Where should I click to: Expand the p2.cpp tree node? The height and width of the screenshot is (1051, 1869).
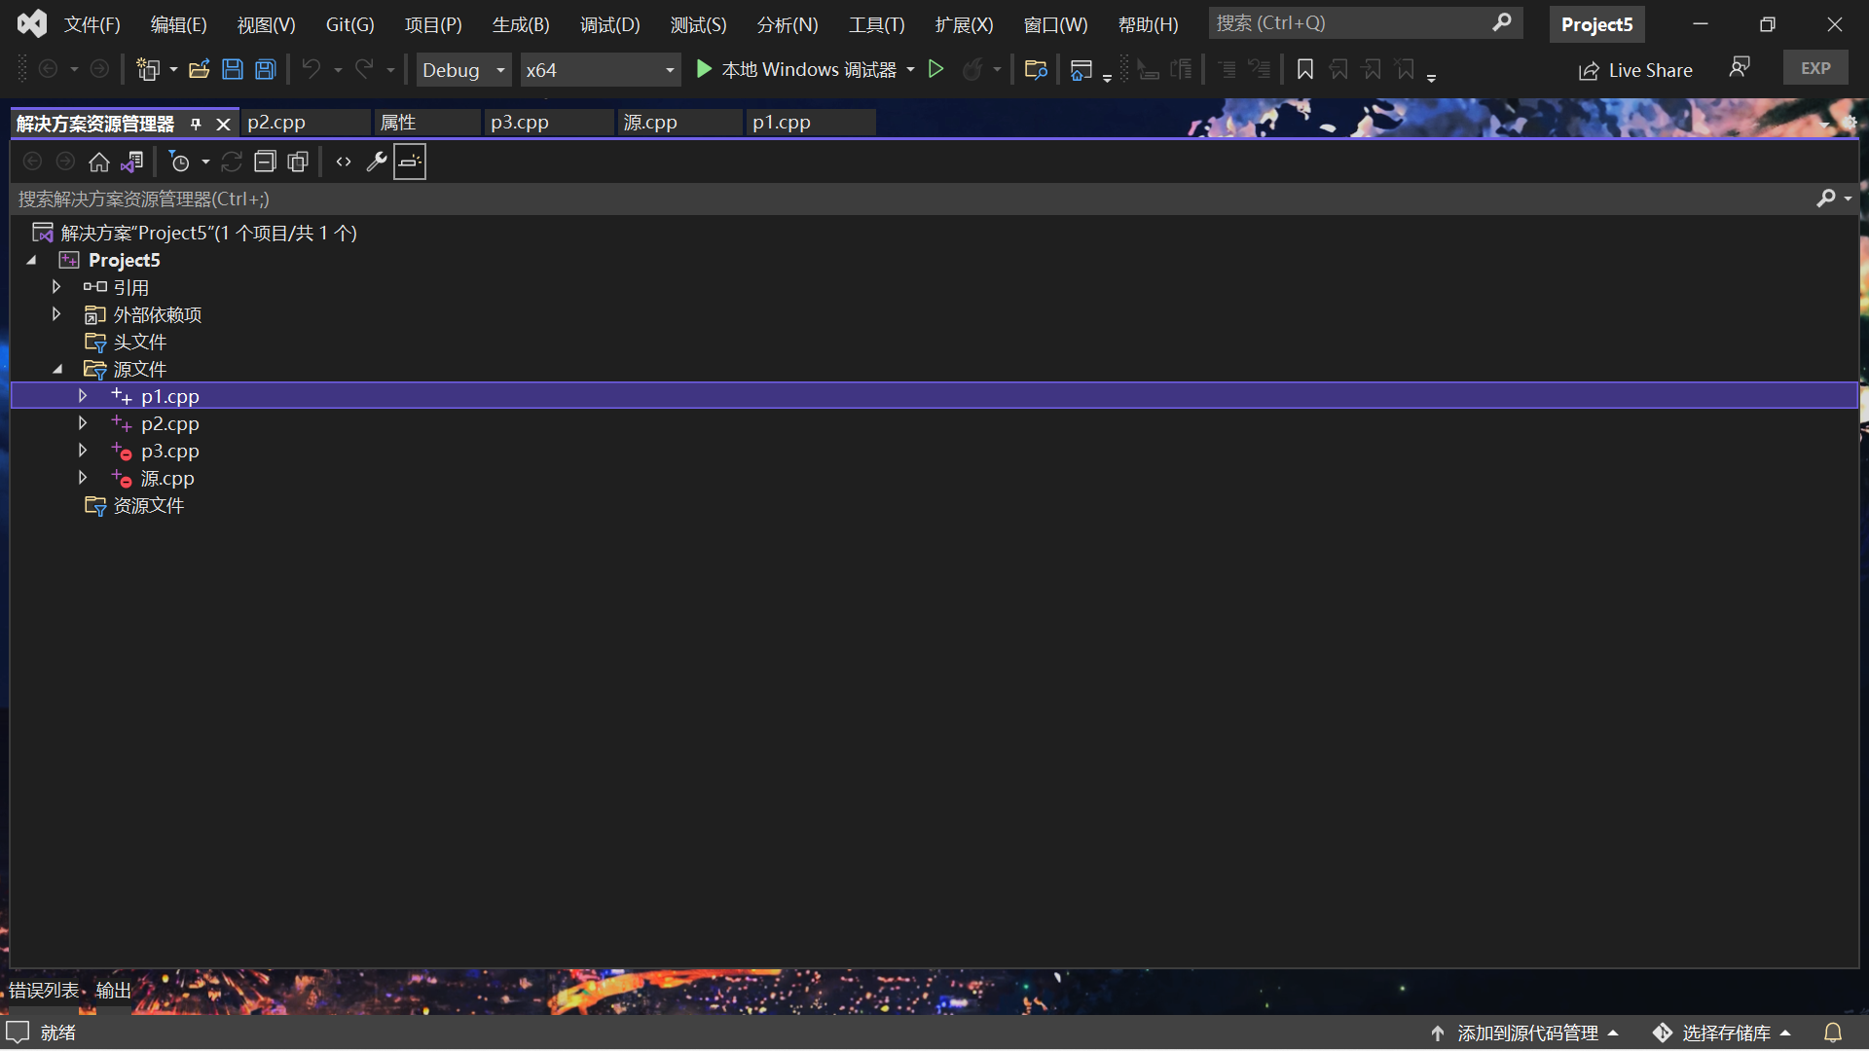(82, 422)
